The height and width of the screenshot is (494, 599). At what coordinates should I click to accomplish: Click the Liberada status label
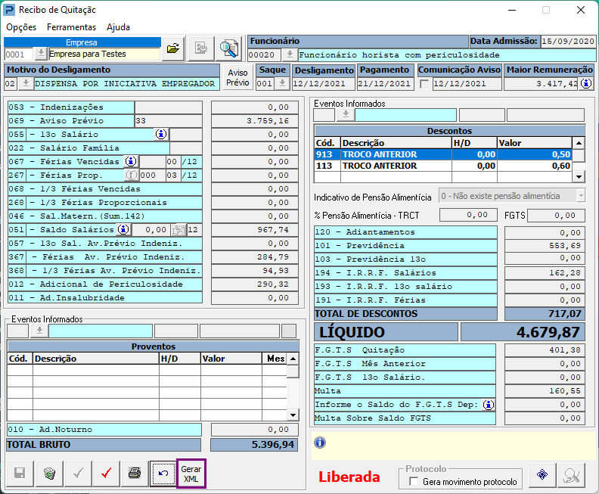pos(349,477)
